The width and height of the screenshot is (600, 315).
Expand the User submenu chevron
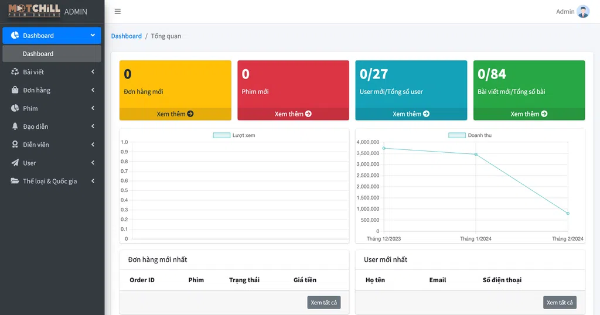pyautogui.click(x=93, y=163)
